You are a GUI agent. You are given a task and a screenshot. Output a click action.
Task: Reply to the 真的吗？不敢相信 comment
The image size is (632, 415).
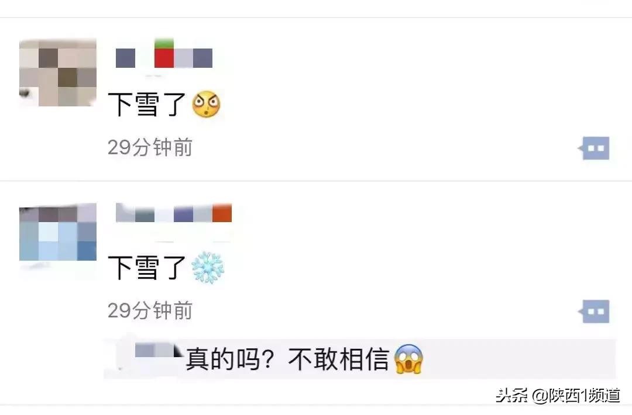287,359
